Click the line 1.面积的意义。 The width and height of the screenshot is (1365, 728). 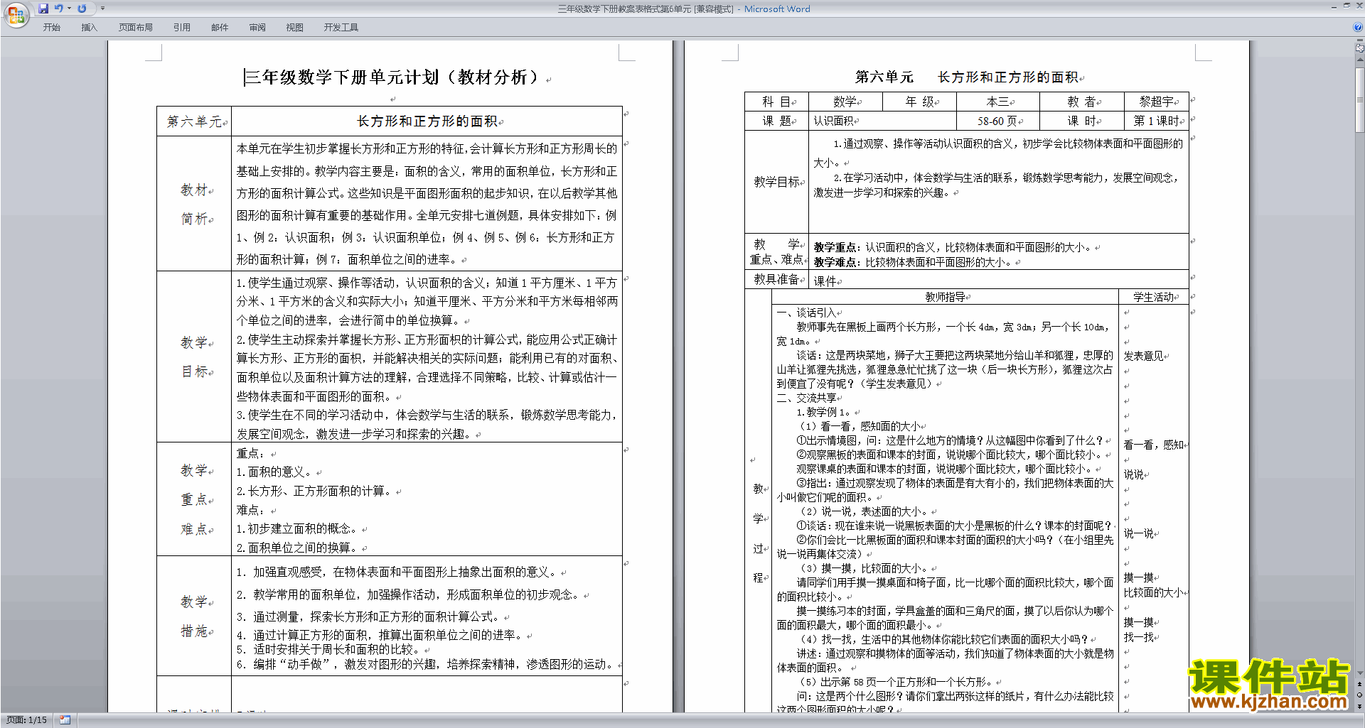274,472
